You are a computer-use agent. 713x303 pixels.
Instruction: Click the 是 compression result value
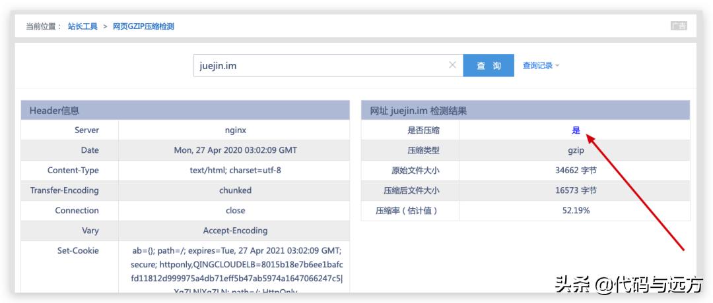click(576, 130)
